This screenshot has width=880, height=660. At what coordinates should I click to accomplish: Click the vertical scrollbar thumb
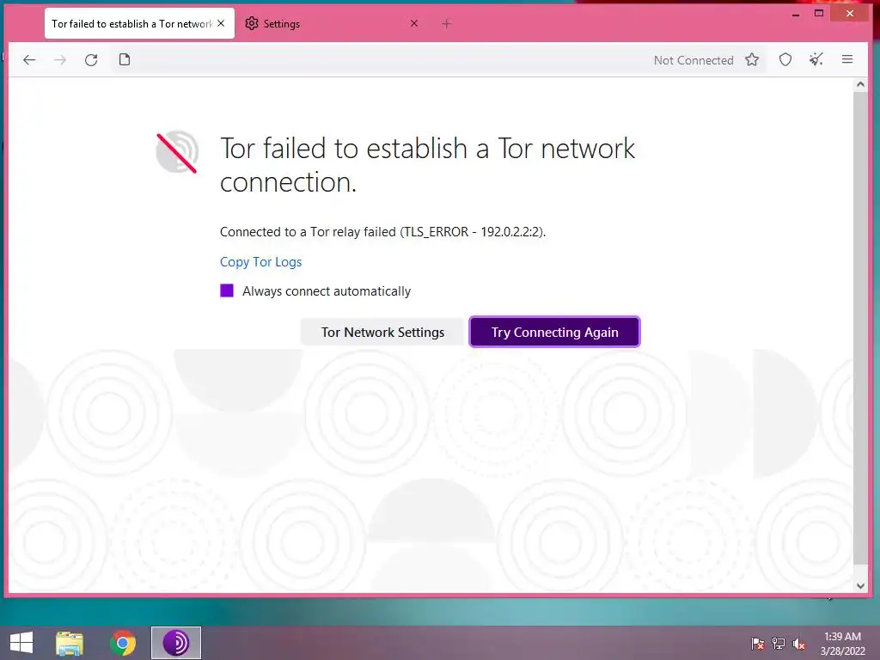860,328
